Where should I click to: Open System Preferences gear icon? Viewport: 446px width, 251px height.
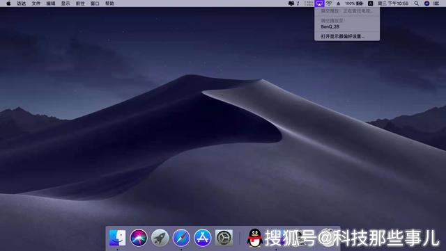click(x=224, y=237)
